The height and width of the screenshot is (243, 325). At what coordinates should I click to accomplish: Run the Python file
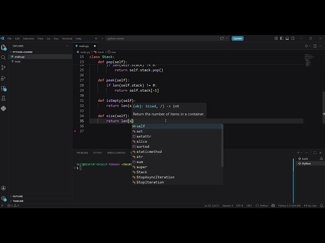306,46
